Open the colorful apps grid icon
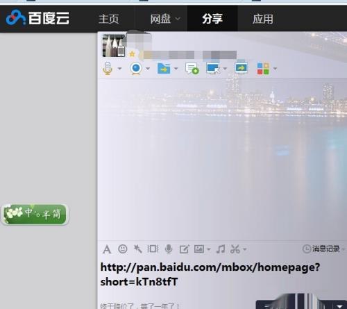Screen dimensions: 347x309 click(263, 68)
